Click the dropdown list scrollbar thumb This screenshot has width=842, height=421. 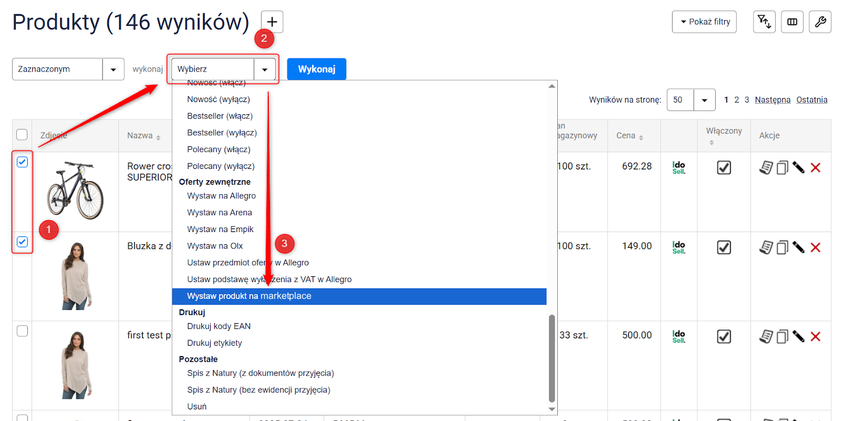pyautogui.click(x=552, y=358)
